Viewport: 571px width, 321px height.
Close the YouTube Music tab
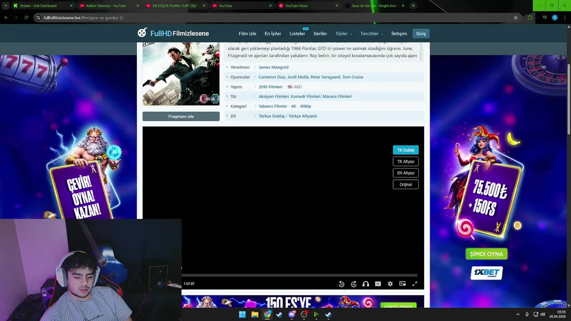tap(337, 6)
